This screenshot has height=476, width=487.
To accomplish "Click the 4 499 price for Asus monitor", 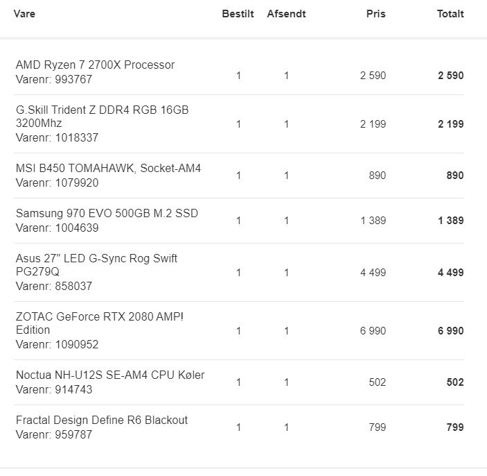I will coord(373,273).
